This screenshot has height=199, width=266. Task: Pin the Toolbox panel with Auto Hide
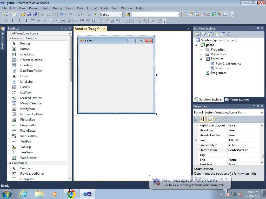coord(65,29)
